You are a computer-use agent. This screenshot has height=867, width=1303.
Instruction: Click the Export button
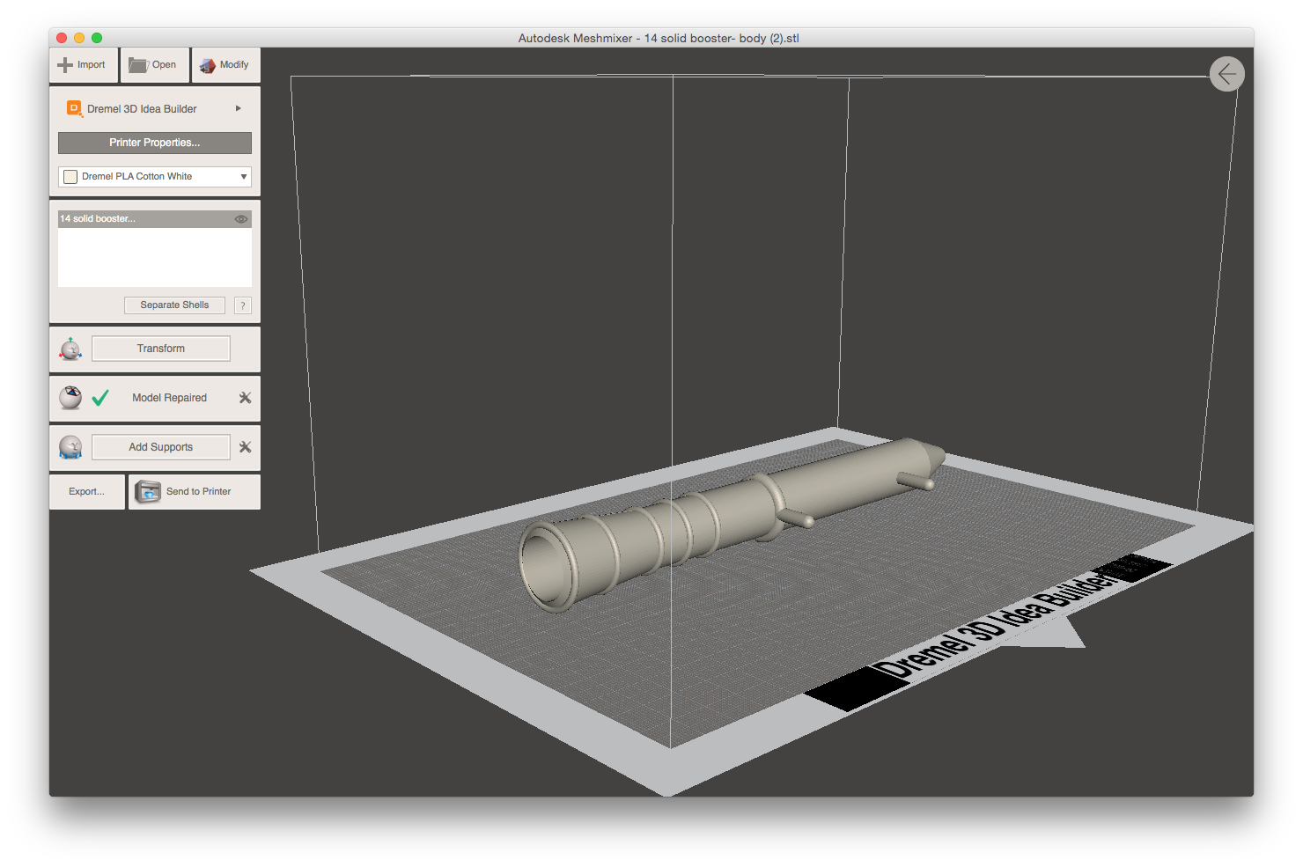coord(87,492)
